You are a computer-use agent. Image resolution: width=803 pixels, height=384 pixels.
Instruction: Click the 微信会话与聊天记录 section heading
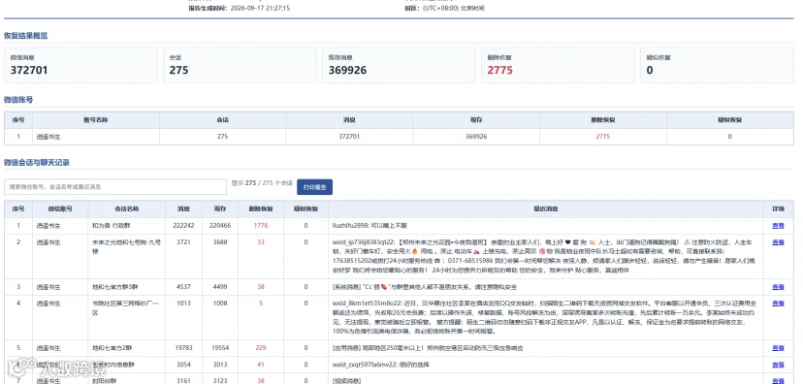[x=36, y=163]
